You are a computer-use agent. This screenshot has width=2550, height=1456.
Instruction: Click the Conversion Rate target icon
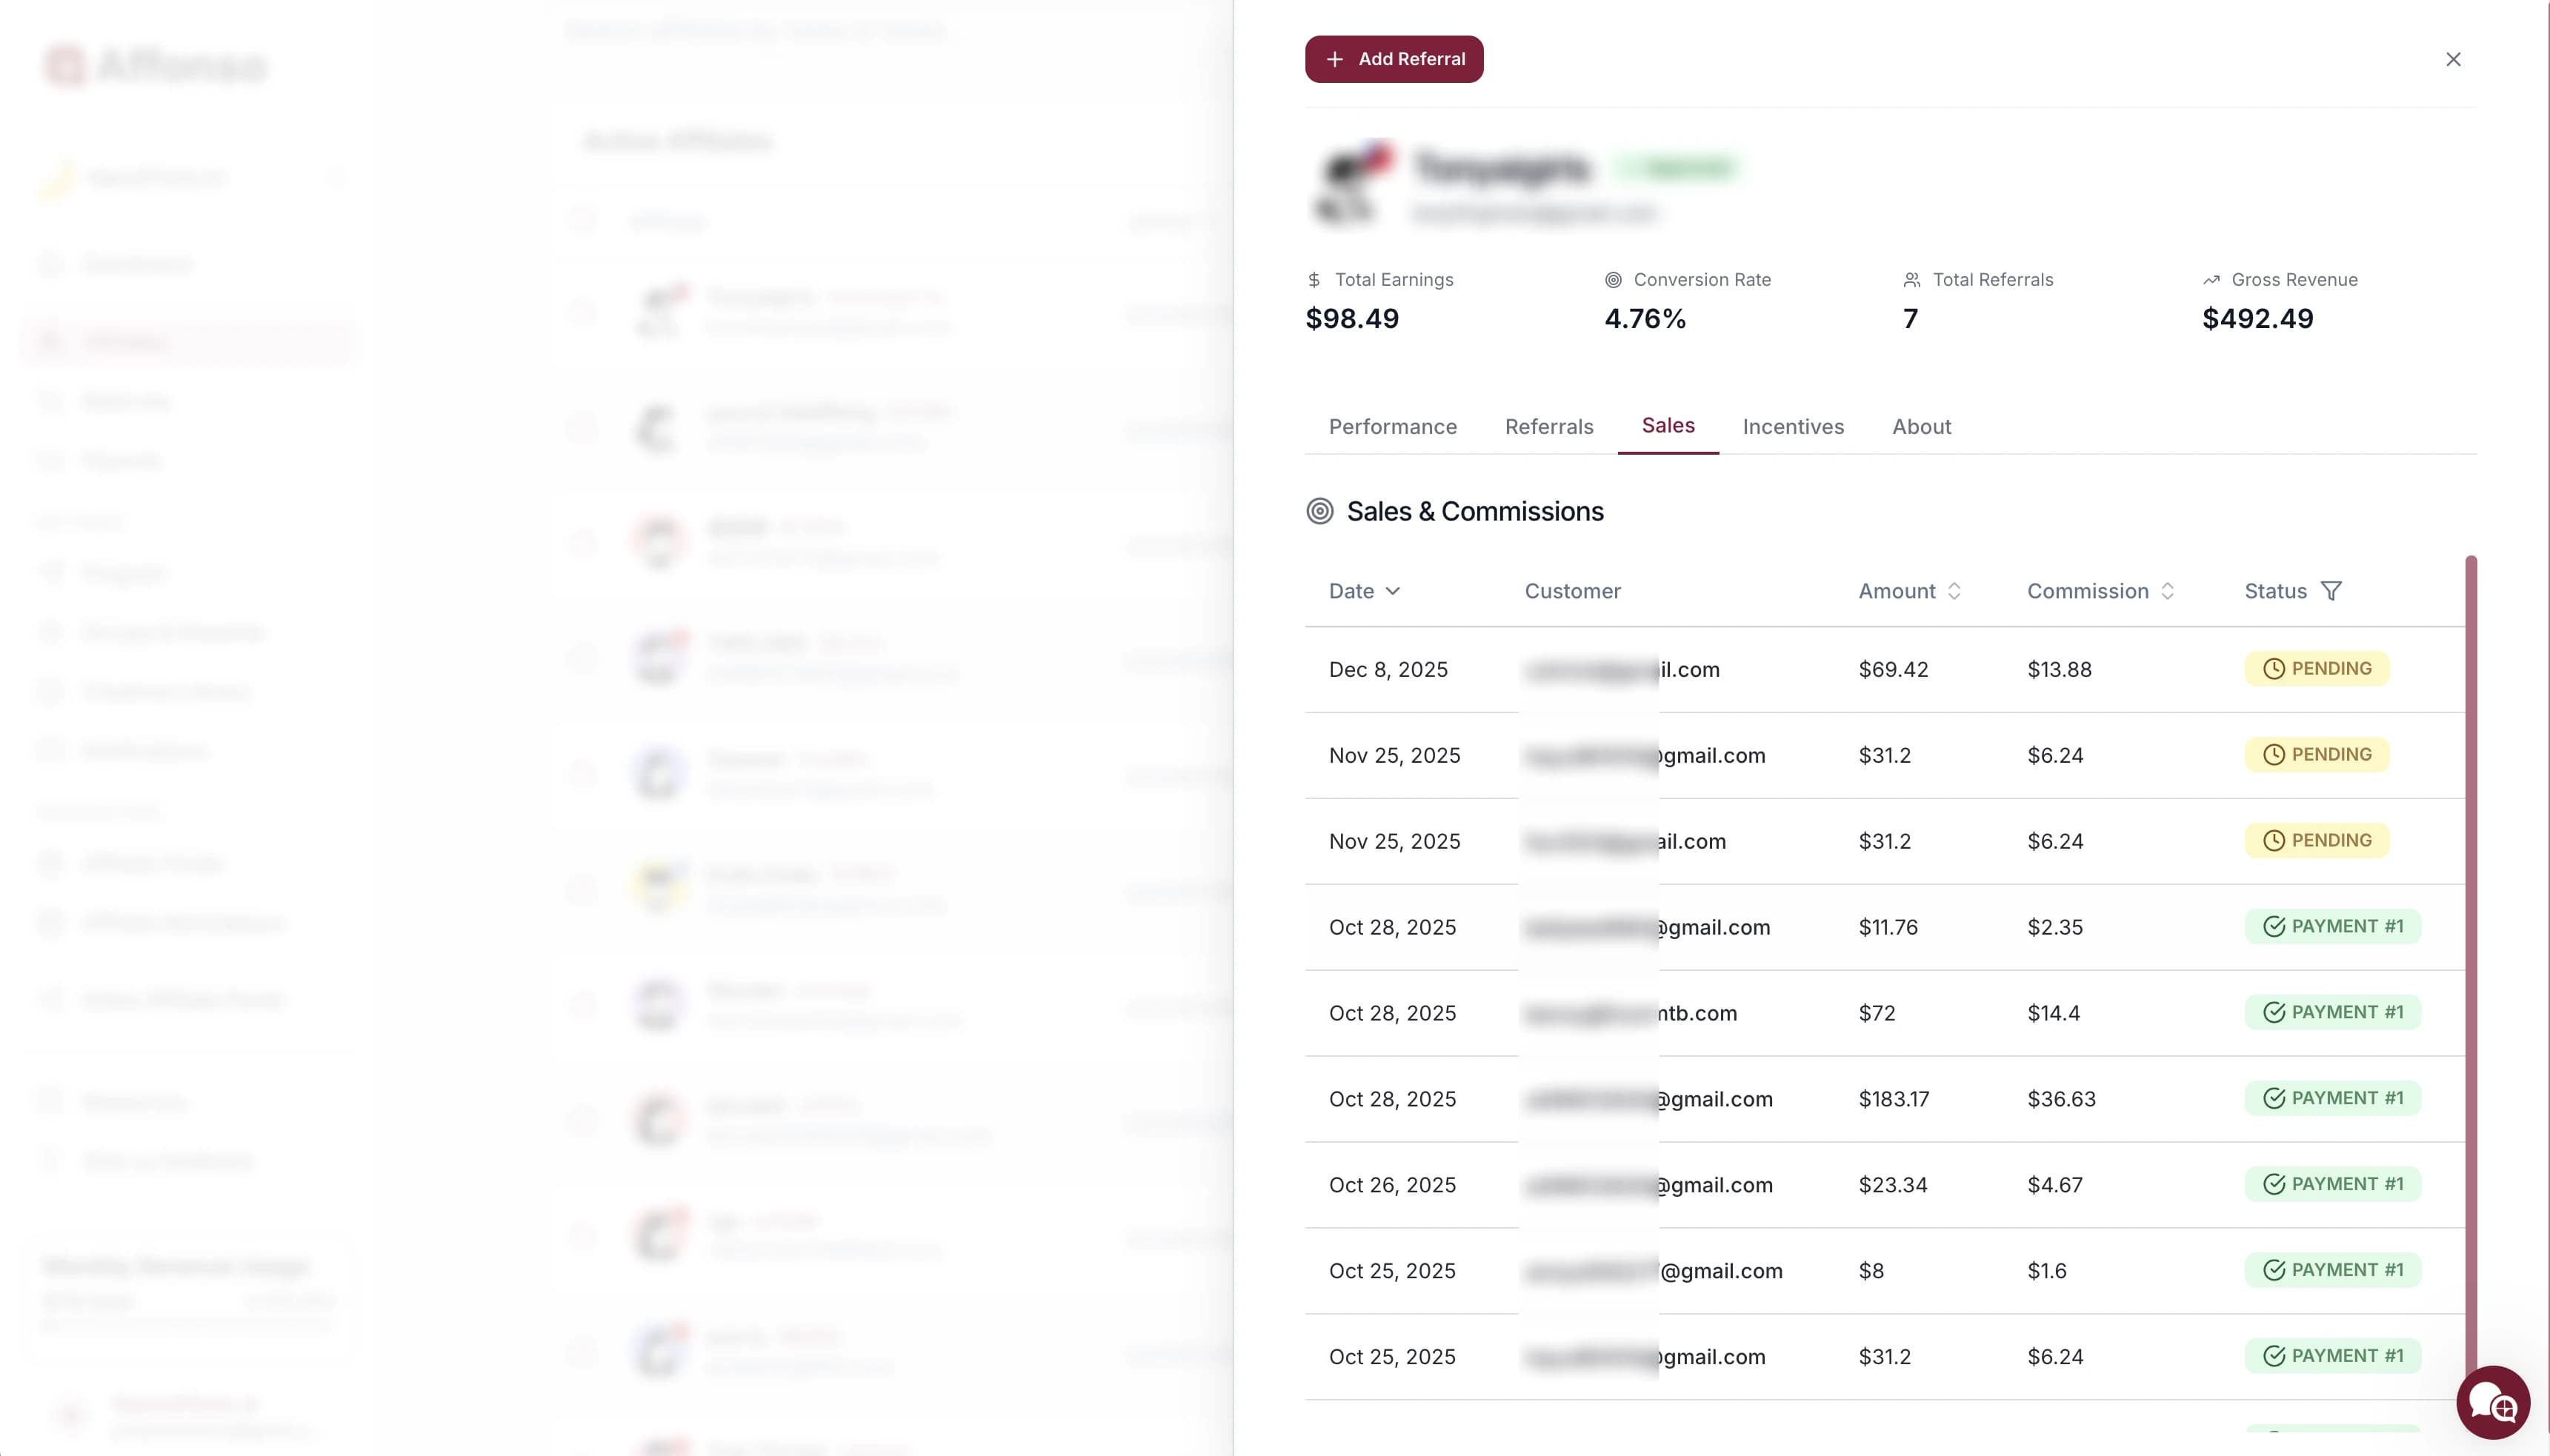click(x=1613, y=280)
